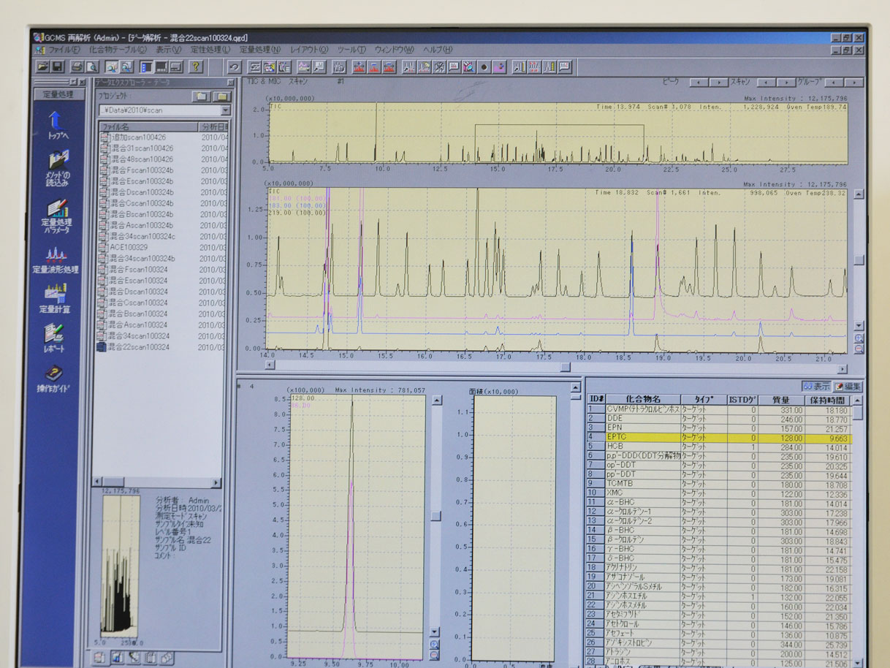Click the Open file toolbar icon
The width and height of the screenshot is (890, 668).
point(43,67)
